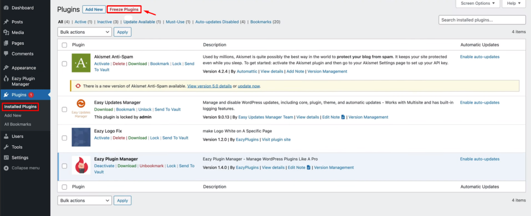531x216 pixels.
Task: Click the Media icon in sidebar
Action: pyautogui.click(x=6, y=33)
